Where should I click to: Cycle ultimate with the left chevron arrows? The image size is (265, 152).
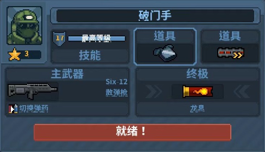[x=153, y=91]
